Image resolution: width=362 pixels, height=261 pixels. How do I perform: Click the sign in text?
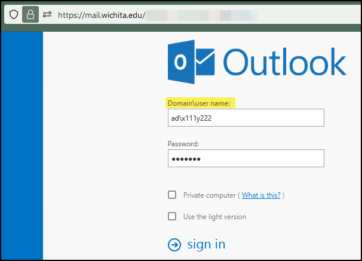coord(206,245)
